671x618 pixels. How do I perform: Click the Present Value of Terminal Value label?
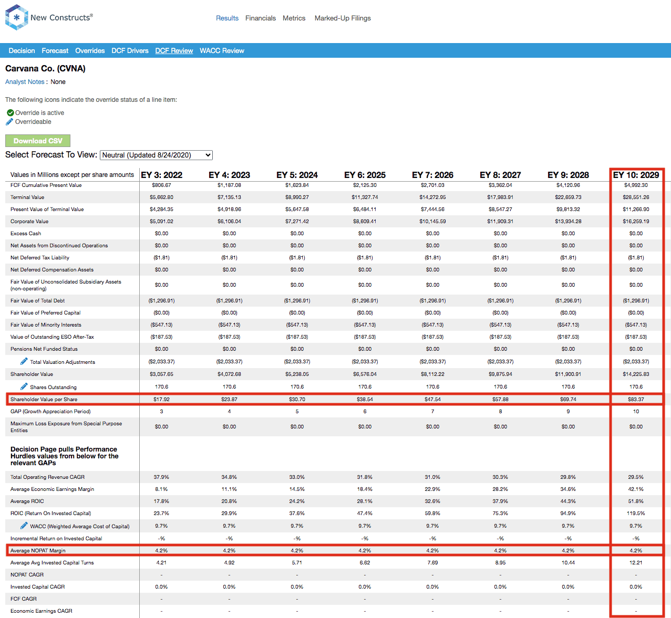point(47,210)
